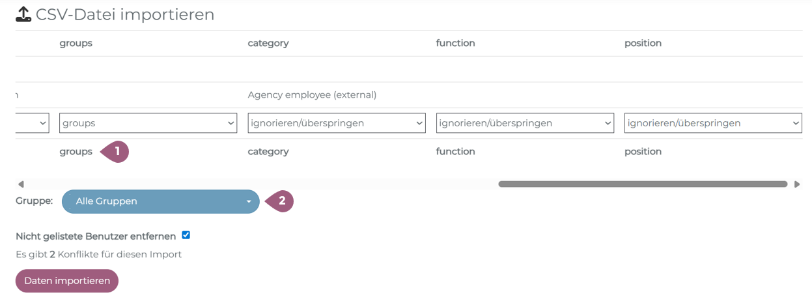The height and width of the screenshot is (297, 812).
Task: Uncheck Nicht gelistete Benutzer entfernen checkbox
Action: pyautogui.click(x=186, y=235)
